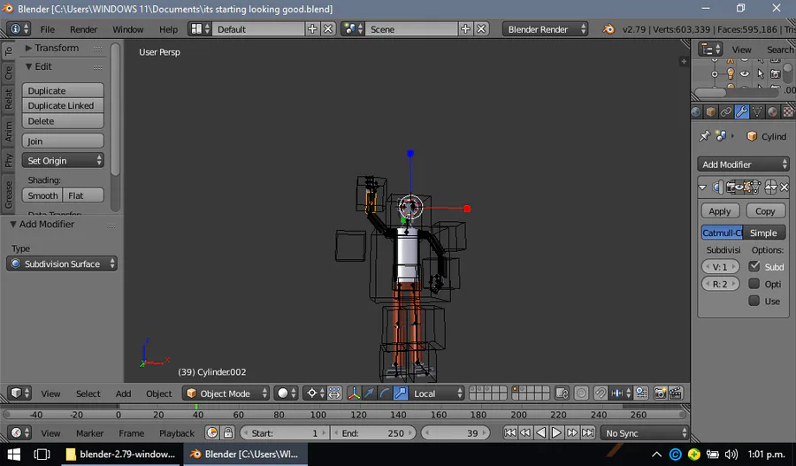Enable the Opti checkbox under Options

point(754,284)
